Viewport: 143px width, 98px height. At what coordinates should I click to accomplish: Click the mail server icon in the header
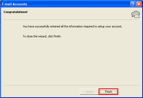[136, 14]
